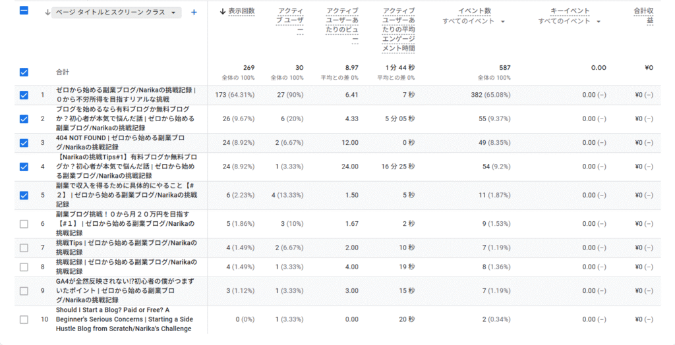
Task: Click the plus icon to add a dimension
Action: (194, 13)
